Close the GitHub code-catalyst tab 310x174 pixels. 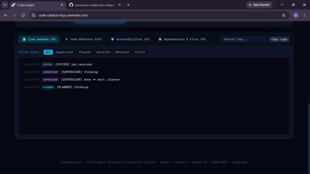[119, 5]
